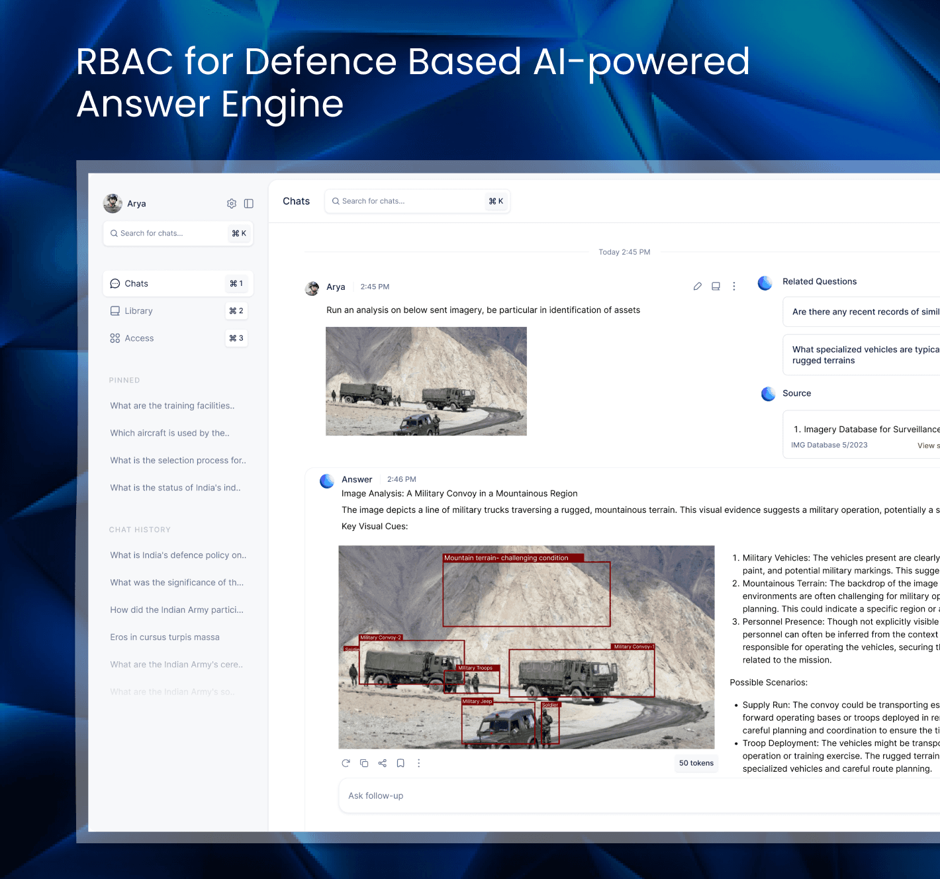Open history chat 'What is India's defence policy on..'

(x=178, y=555)
